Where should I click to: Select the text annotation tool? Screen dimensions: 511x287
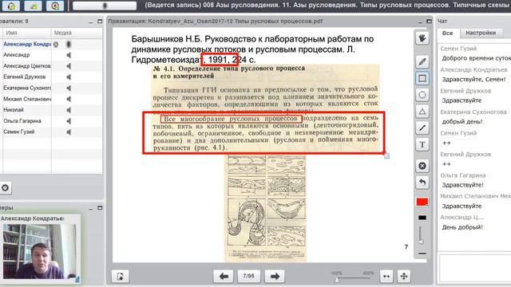point(422,144)
